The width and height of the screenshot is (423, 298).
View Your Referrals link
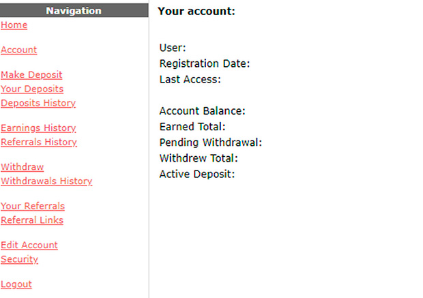click(33, 206)
